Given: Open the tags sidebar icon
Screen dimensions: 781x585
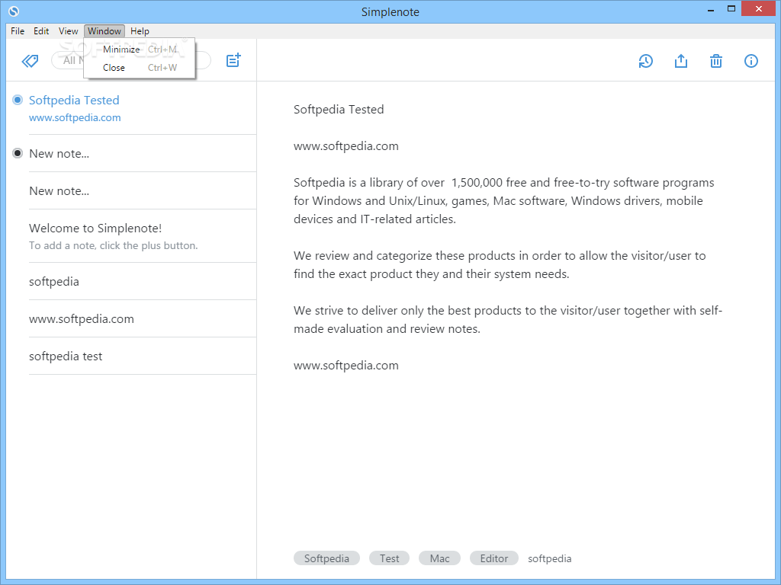Looking at the screenshot, I should 30,61.
